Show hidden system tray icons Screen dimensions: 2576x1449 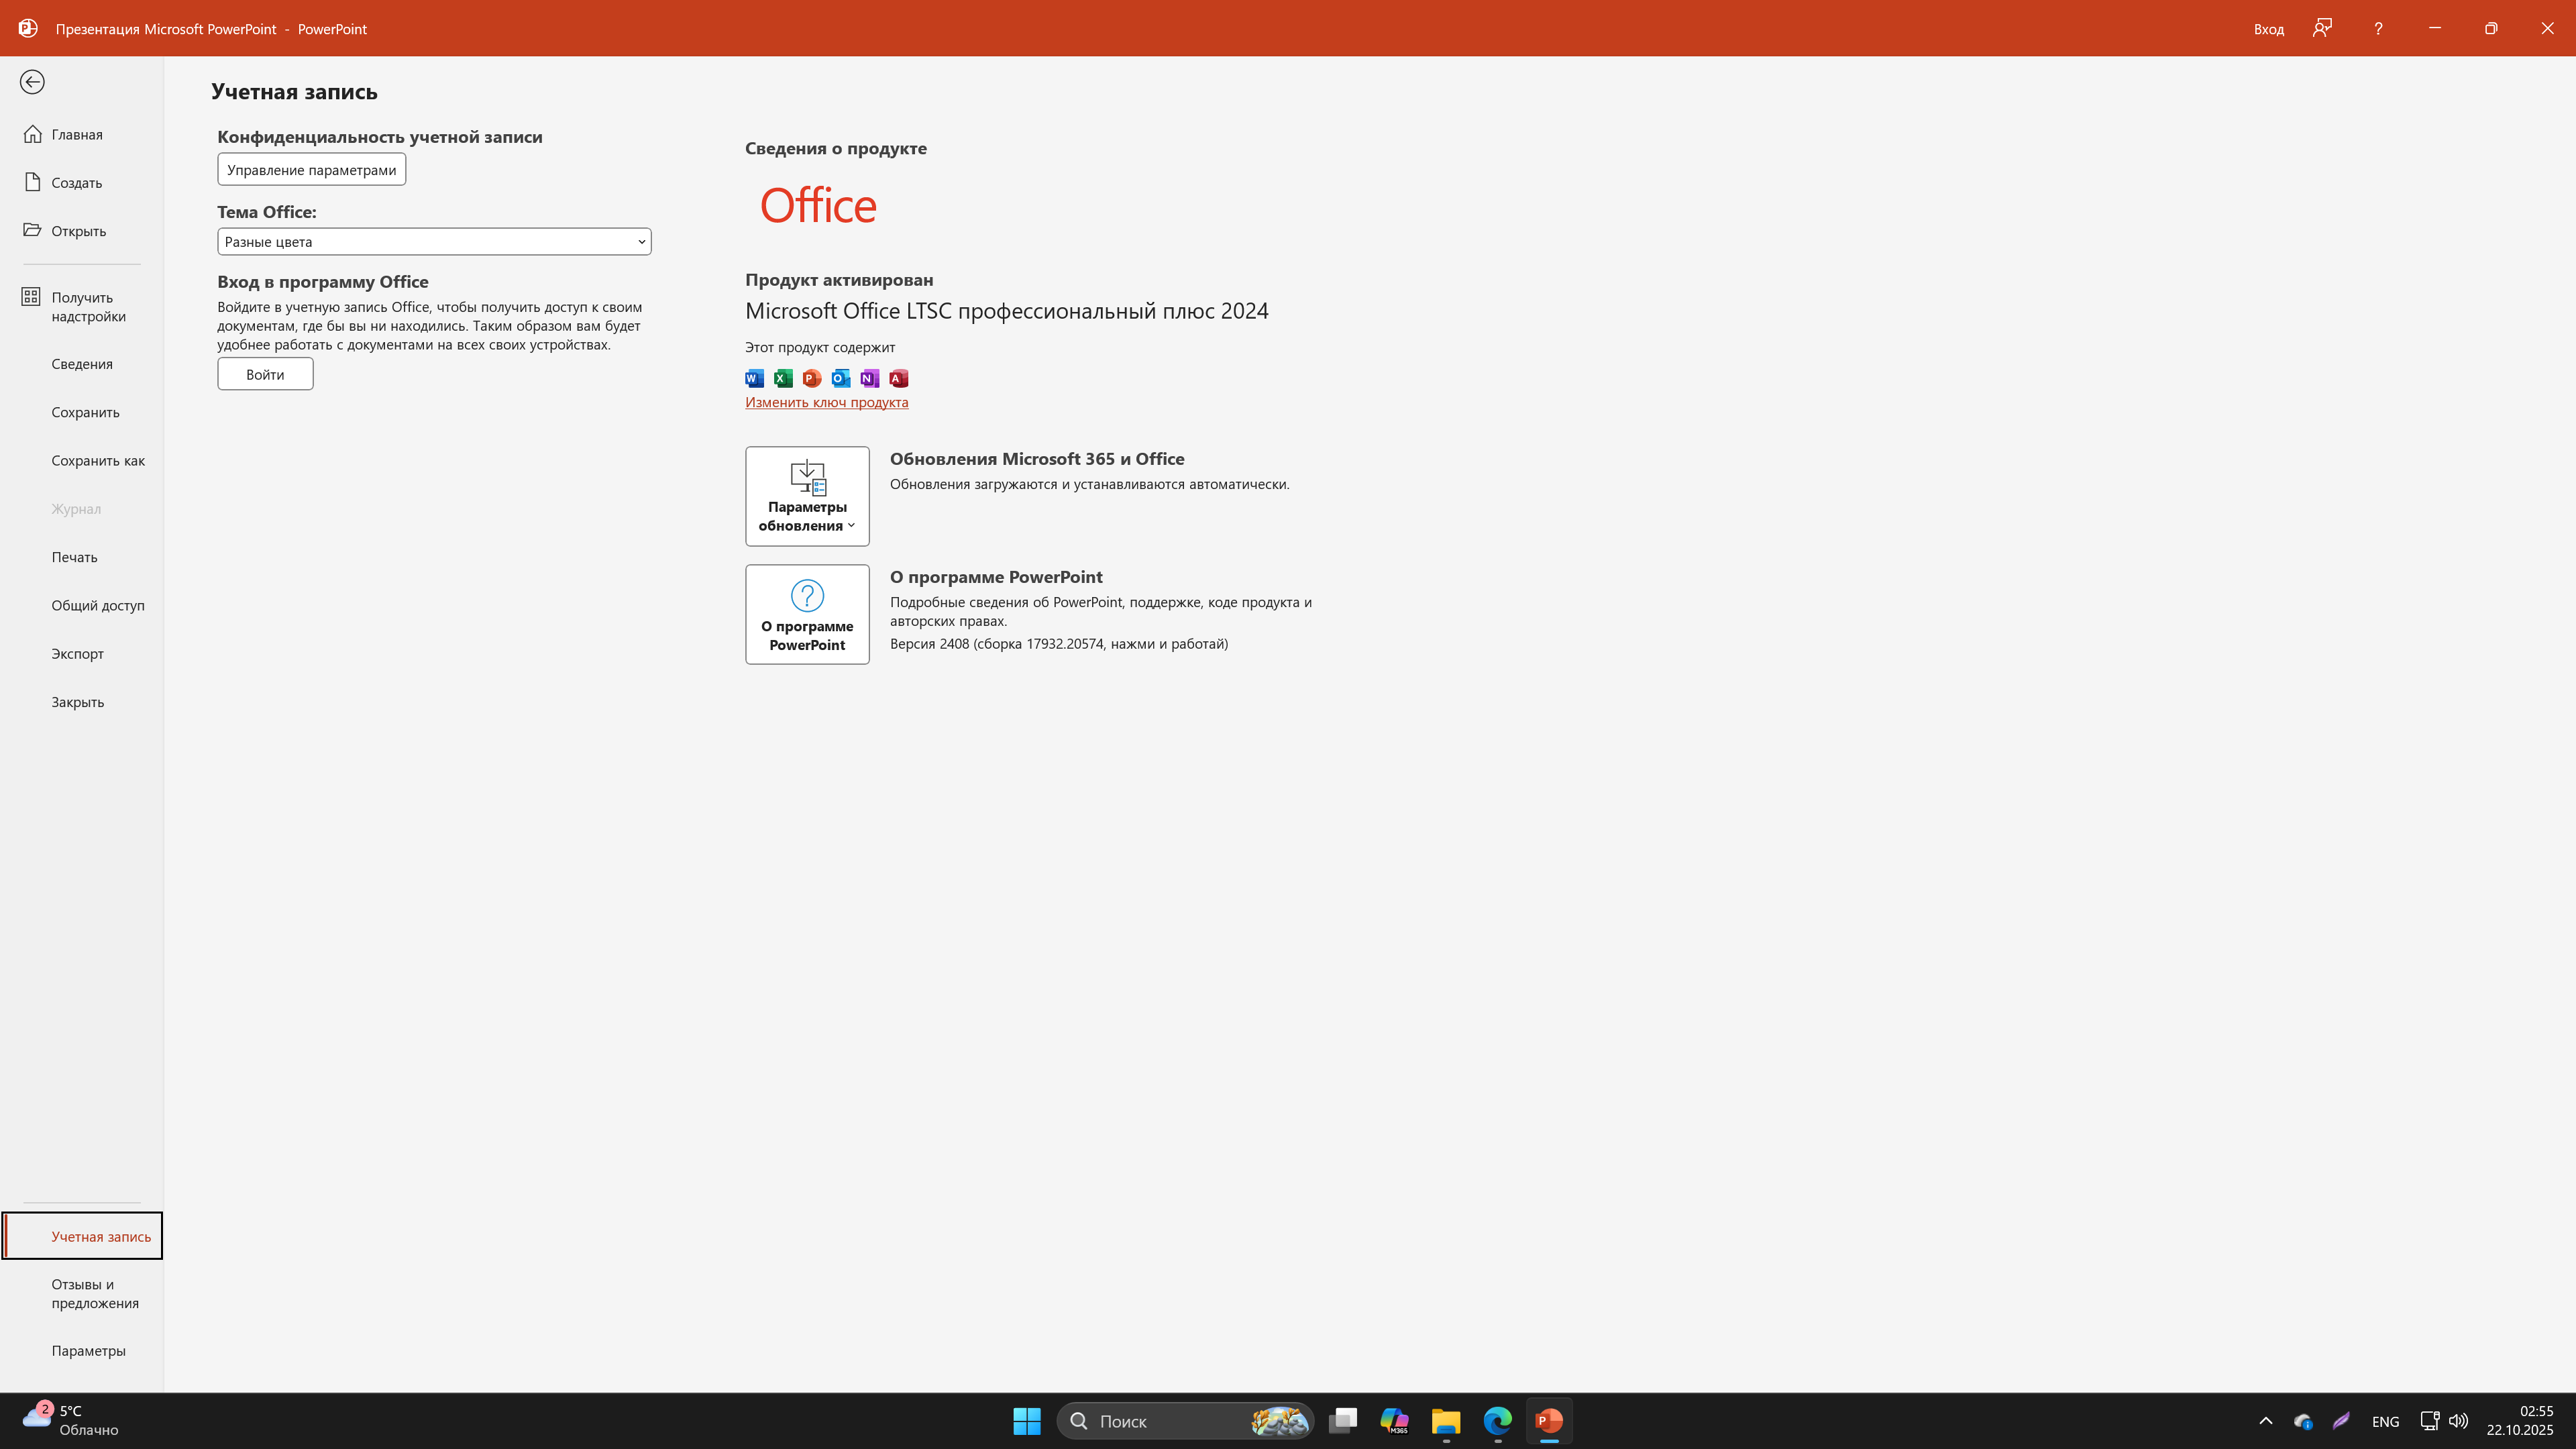click(x=2266, y=1420)
